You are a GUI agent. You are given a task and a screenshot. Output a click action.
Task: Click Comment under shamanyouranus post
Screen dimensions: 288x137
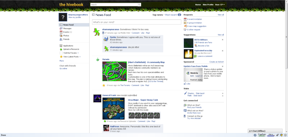point(135,33)
